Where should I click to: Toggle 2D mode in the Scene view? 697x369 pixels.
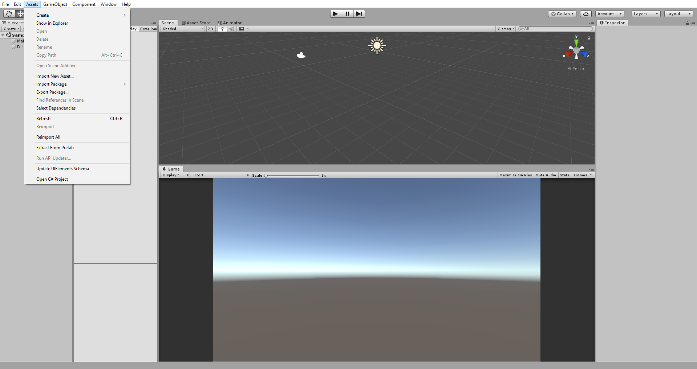(211, 29)
